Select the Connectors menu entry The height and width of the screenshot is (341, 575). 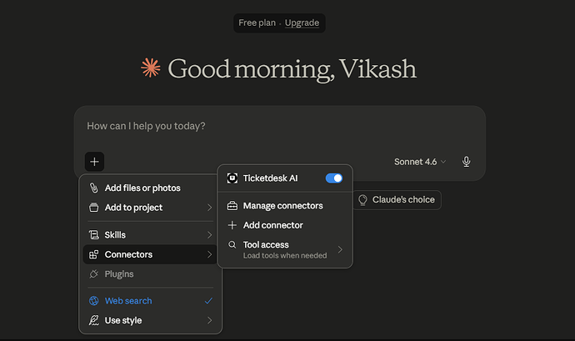click(x=150, y=254)
